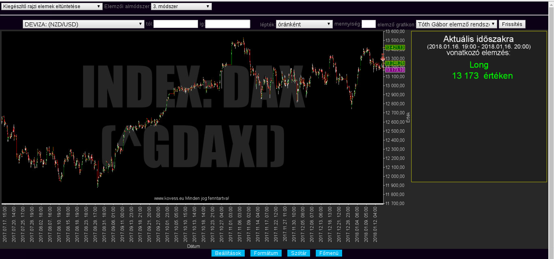Image resolution: width=554 pixels, height=259 pixels.
Task: Click the purple 13 173,10 price label
Action: click(x=394, y=70)
